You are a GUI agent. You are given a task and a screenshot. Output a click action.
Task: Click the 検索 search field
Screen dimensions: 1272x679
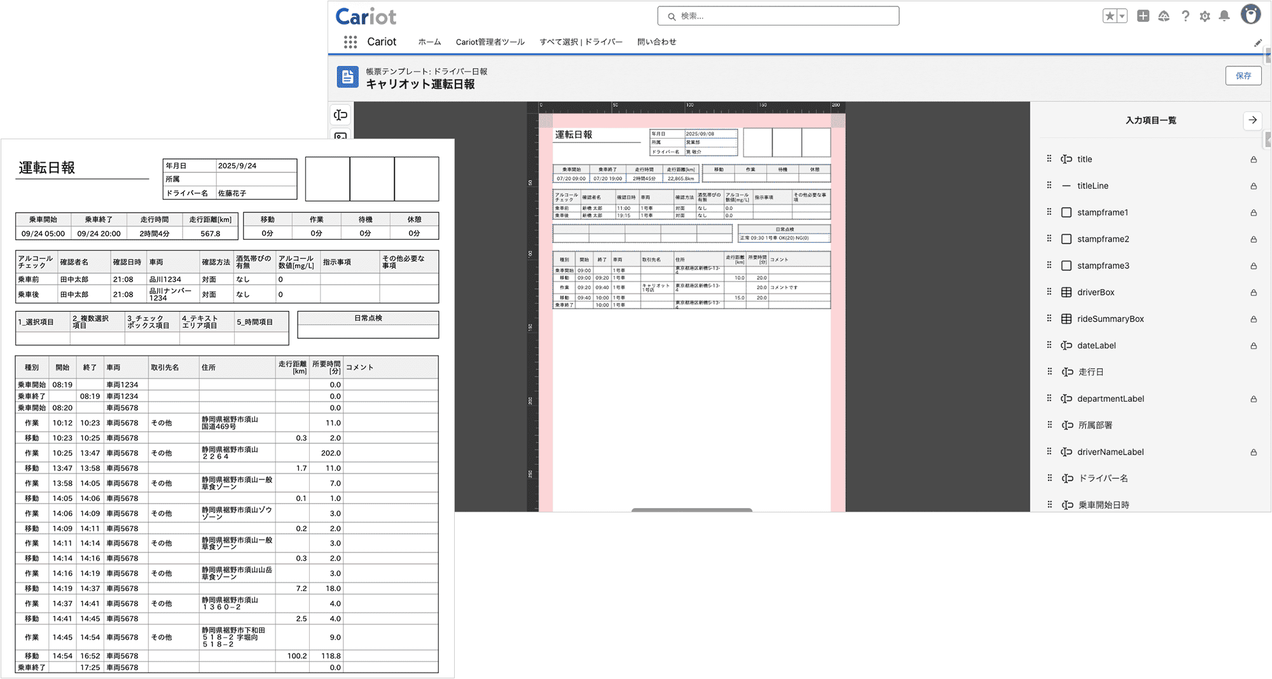tap(778, 16)
